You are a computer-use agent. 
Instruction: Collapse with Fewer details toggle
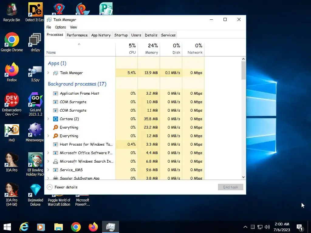click(x=62, y=187)
